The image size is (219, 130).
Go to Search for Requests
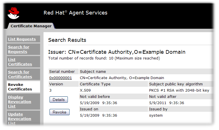click(19, 49)
